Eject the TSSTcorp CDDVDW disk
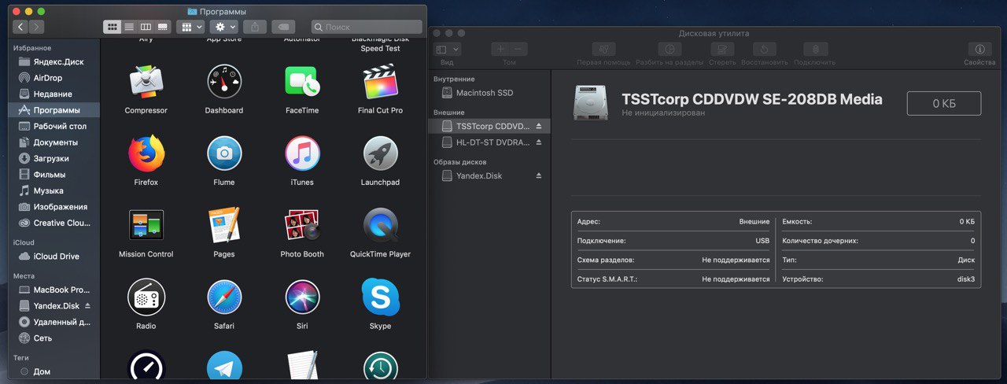Viewport: 1007px width, 384px height. (x=539, y=126)
